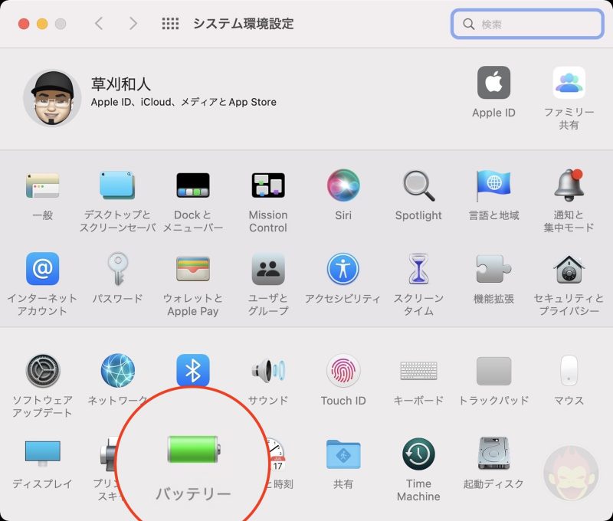Click the Bluetooth icon
613x521 pixels.
pyautogui.click(x=193, y=372)
